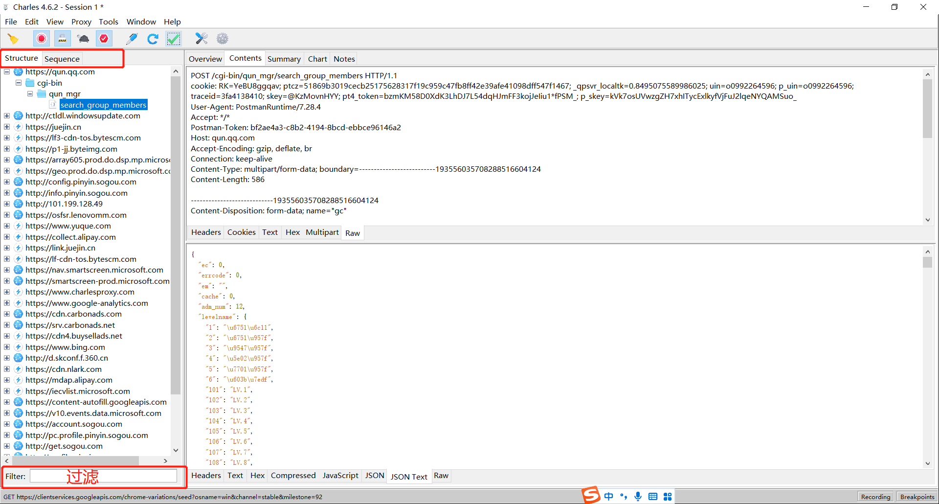
Task: Click the Sogou microphone voice input icon
Action: coord(638,497)
